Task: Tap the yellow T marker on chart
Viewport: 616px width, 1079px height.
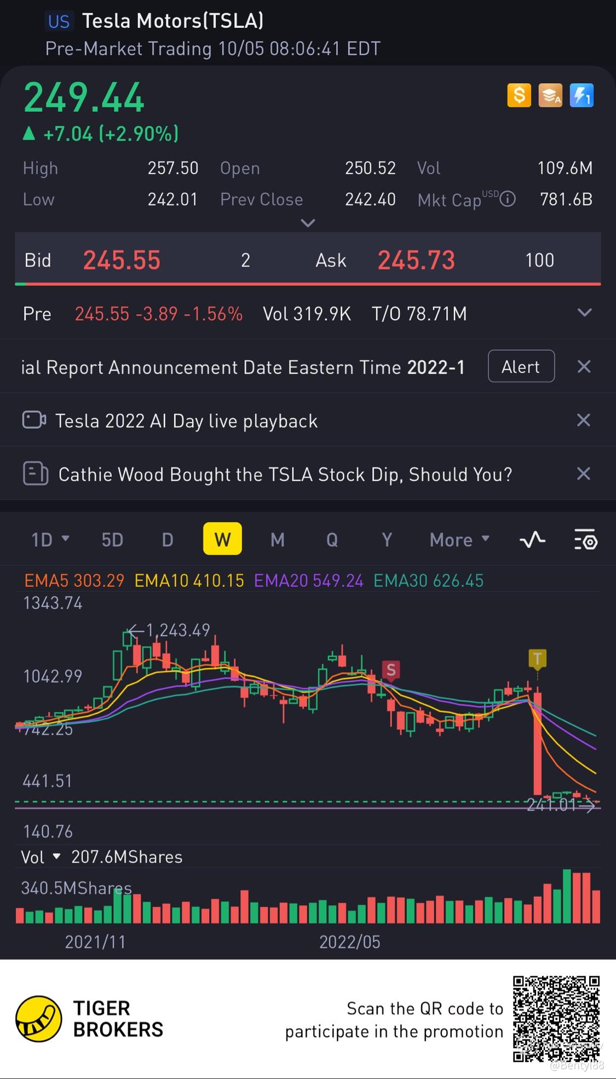Action: [x=538, y=659]
